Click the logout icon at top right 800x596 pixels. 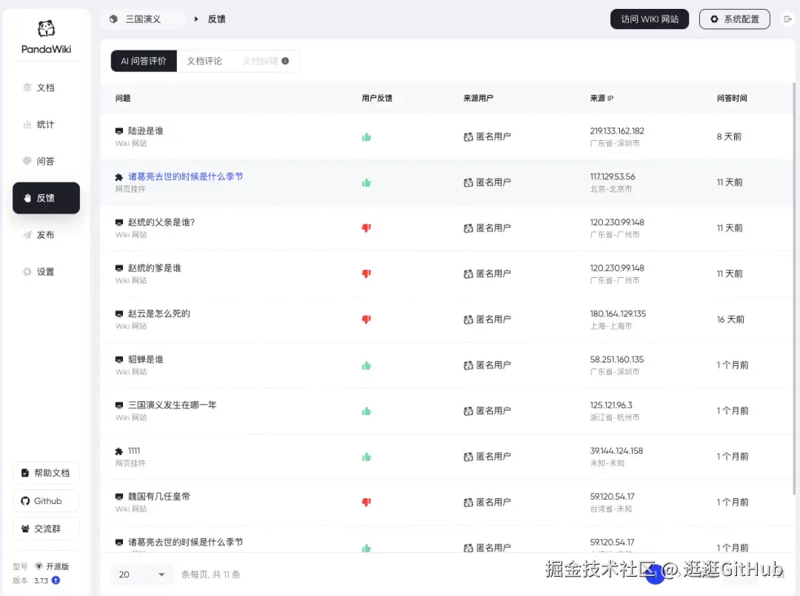[787, 19]
